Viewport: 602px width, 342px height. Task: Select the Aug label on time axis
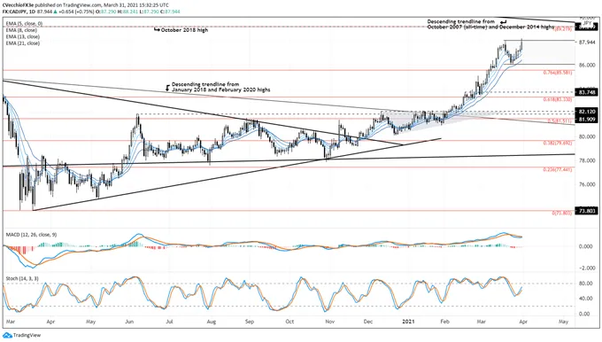tap(211, 322)
